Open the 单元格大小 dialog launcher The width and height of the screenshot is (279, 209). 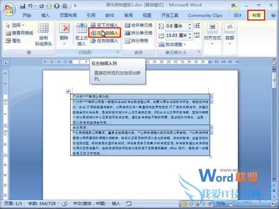pos(199,52)
